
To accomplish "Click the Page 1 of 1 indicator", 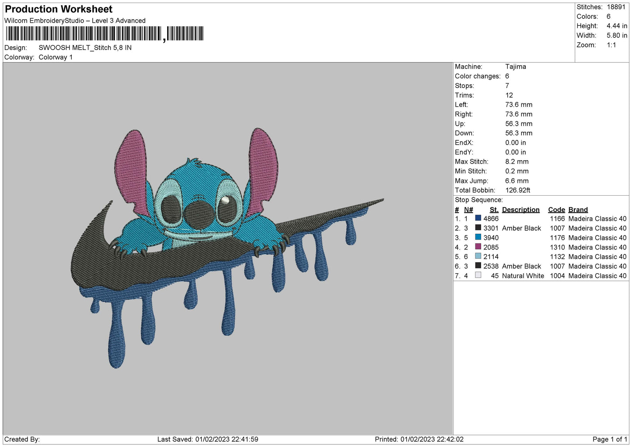I will [609, 439].
